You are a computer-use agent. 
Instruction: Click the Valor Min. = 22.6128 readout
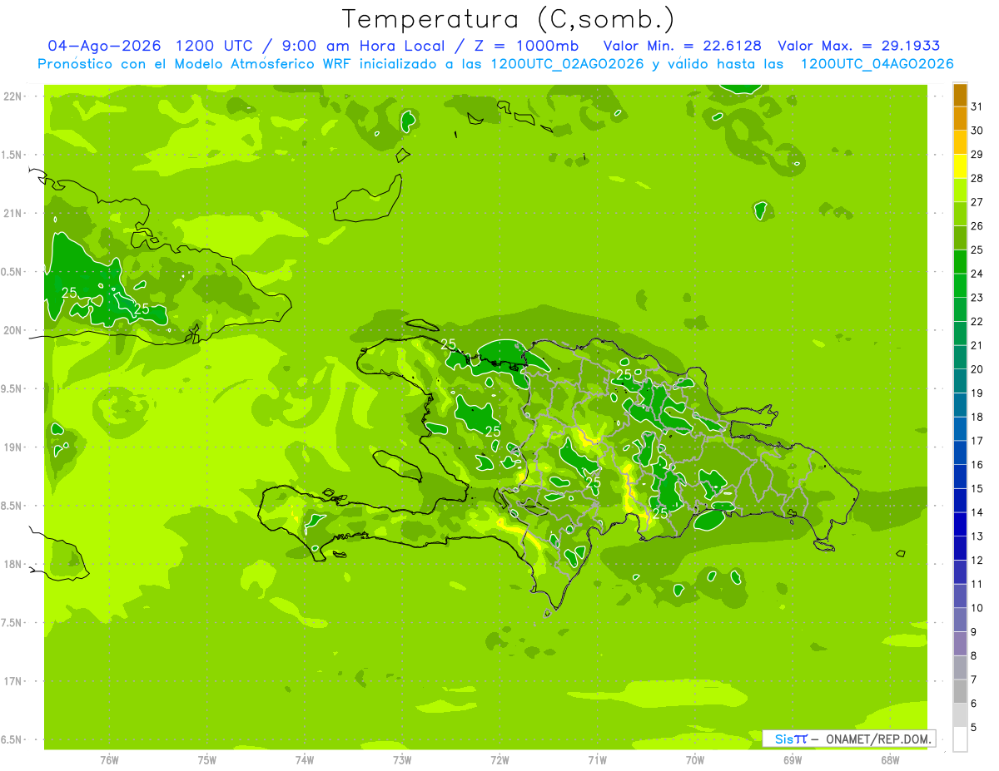(x=682, y=46)
